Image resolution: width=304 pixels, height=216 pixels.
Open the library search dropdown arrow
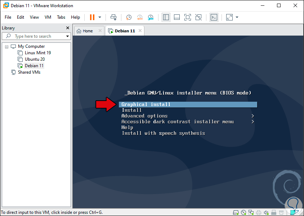[x=67, y=36]
